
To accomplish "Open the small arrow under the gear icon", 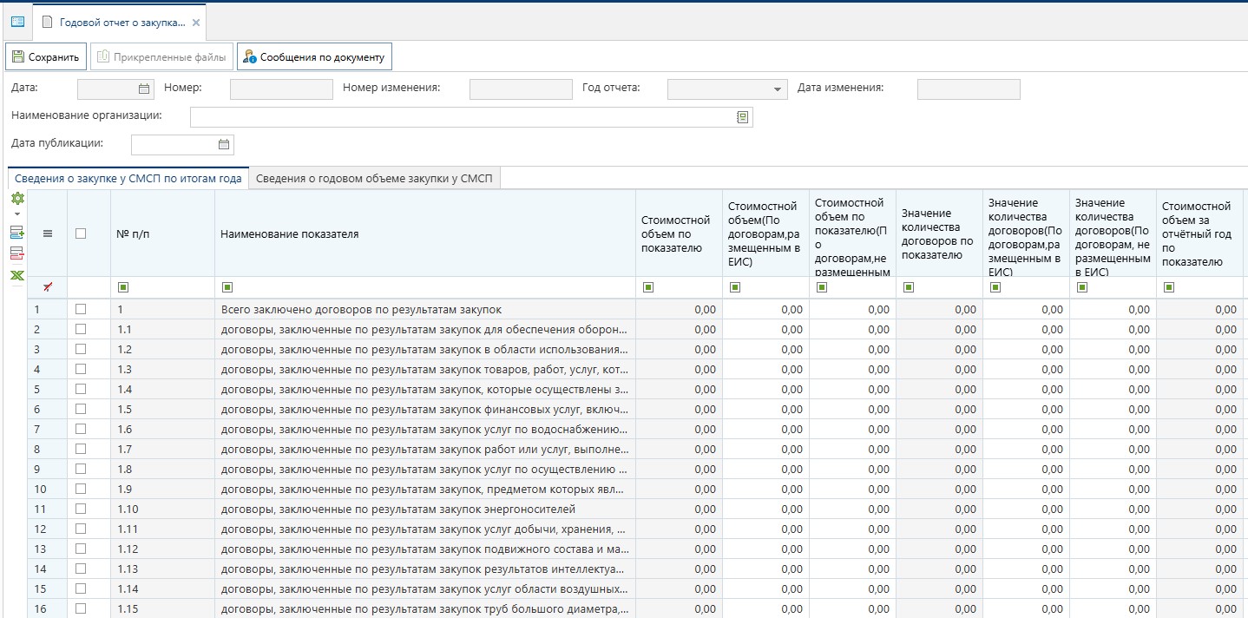I will tap(16, 214).
